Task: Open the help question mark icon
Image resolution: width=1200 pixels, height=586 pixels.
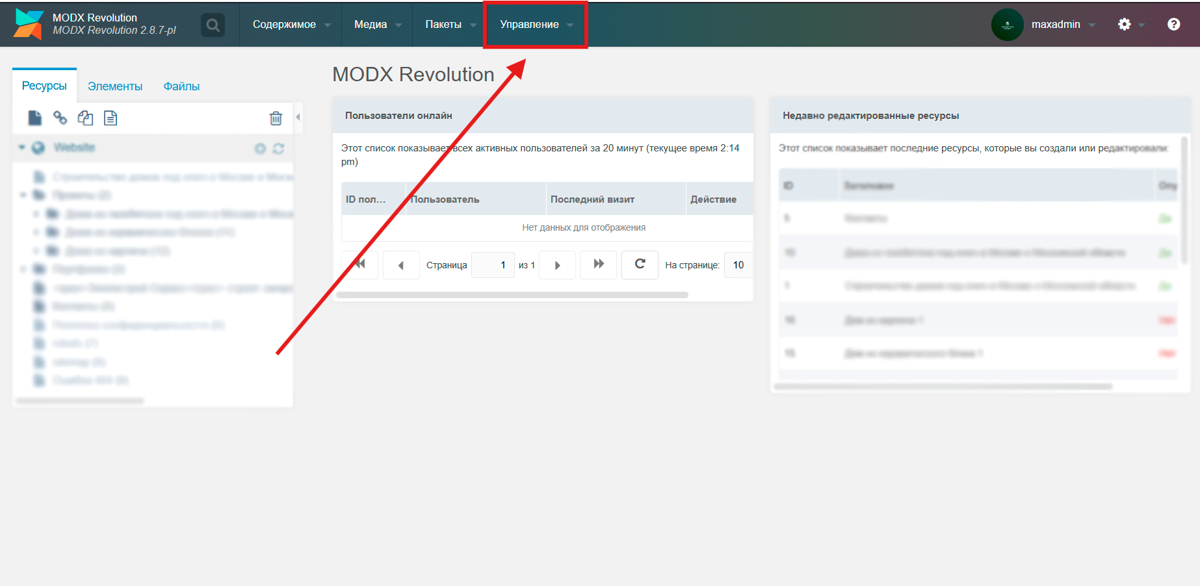Action: (1173, 25)
